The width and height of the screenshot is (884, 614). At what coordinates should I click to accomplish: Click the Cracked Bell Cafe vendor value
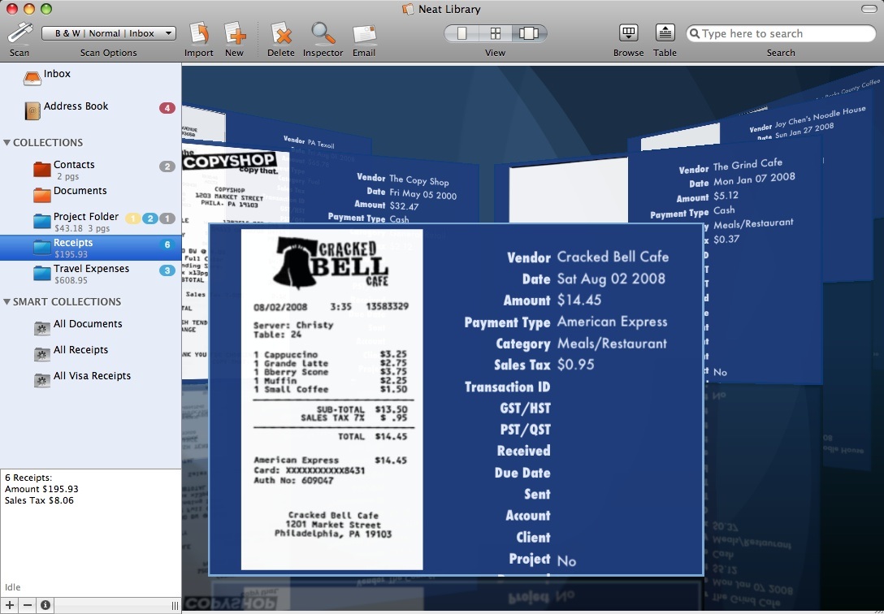click(x=613, y=257)
